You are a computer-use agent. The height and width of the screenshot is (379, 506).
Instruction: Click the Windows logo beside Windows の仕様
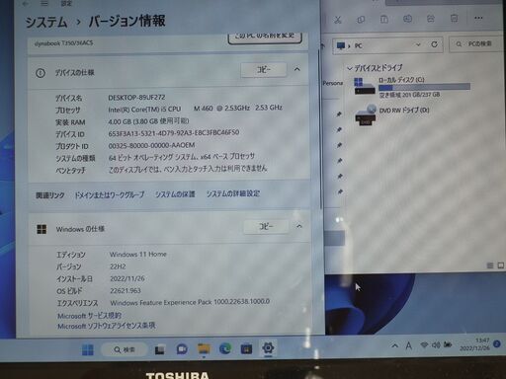coord(42,229)
